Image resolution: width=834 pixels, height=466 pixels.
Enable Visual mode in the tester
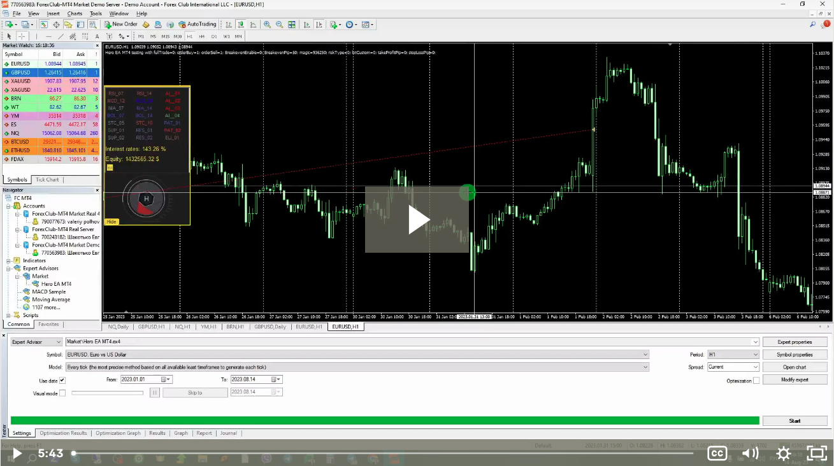point(63,392)
